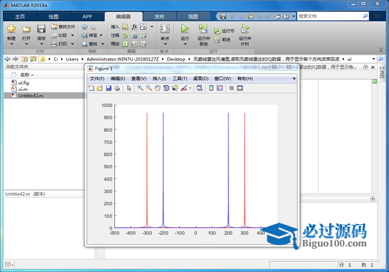
Task: Activate the Data Cursor tool
Action: pyautogui.click(x=175, y=88)
